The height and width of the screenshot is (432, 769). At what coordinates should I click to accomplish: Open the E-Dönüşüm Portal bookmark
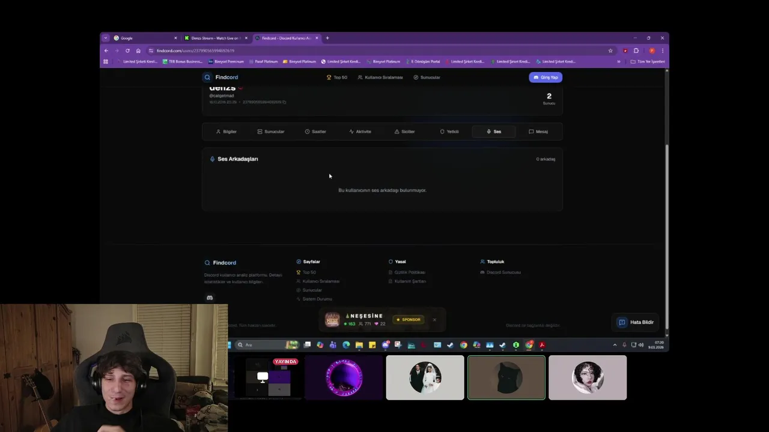422,61
